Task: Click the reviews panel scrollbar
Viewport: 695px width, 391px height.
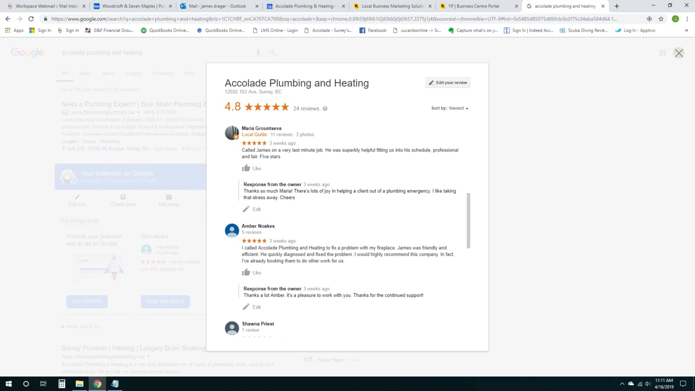Action: pyautogui.click(x=468, y=221)
